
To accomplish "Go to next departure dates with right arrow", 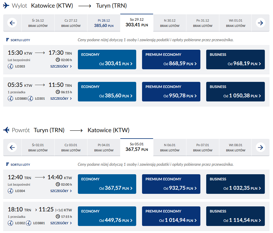I will click(x=260, y=23).
